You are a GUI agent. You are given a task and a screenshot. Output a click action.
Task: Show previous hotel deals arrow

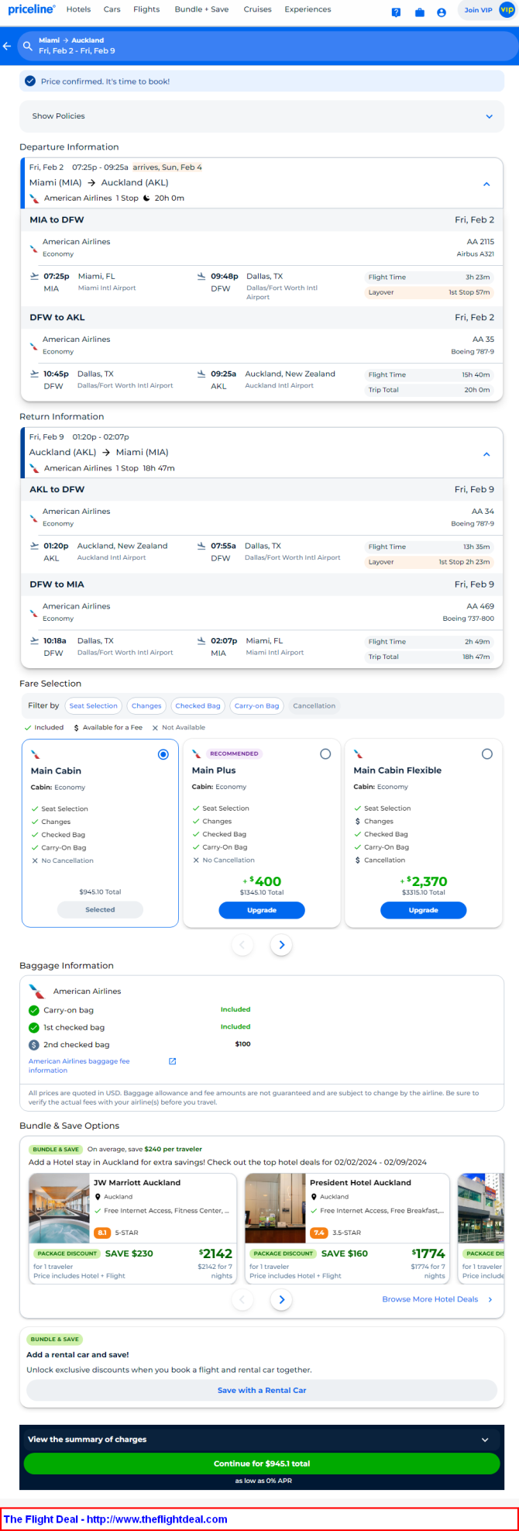pyautogui.click(x=242, y=1299)
